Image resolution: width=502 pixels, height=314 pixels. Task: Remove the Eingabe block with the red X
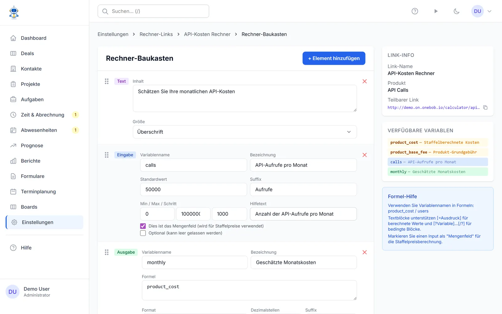(x=365, y=155)
